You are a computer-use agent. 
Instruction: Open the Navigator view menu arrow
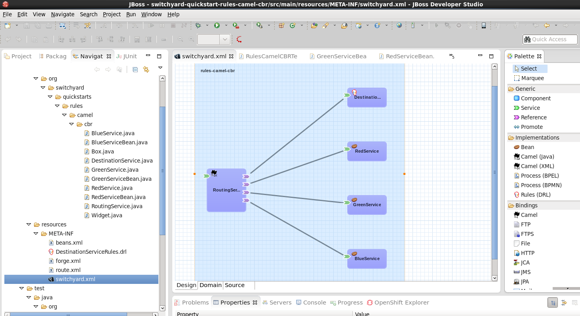[x=160, y=68]
